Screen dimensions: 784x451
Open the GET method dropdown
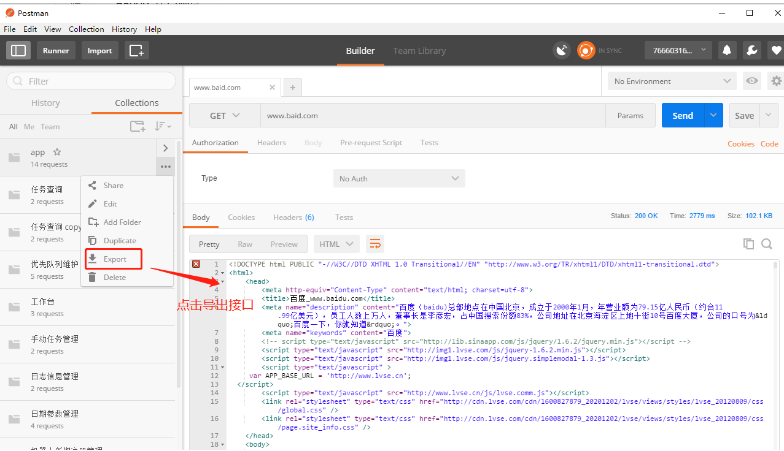(225, 115)
